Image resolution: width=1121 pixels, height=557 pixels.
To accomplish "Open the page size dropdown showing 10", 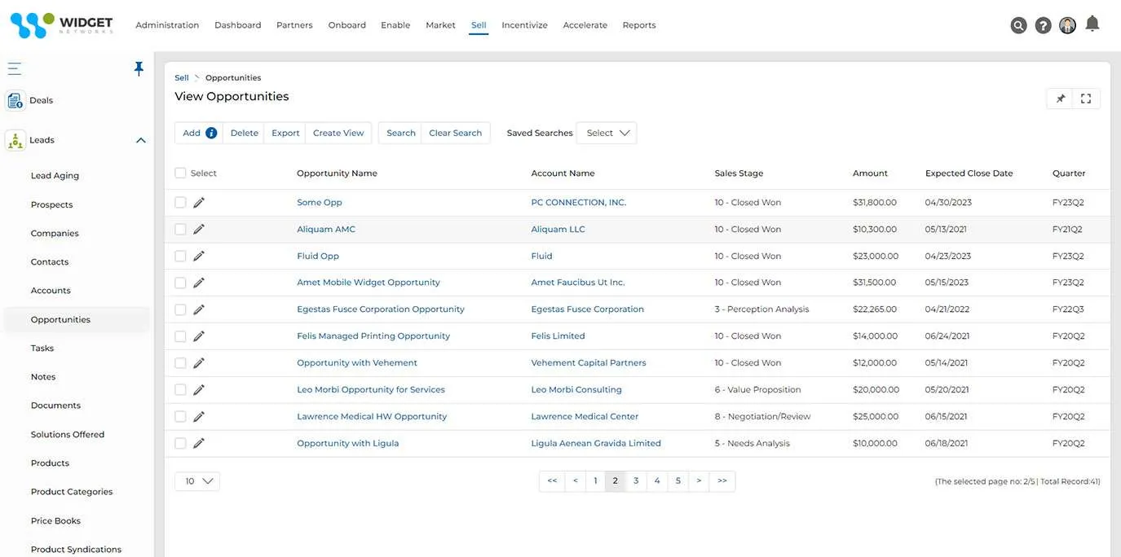I will coord(197,481).
